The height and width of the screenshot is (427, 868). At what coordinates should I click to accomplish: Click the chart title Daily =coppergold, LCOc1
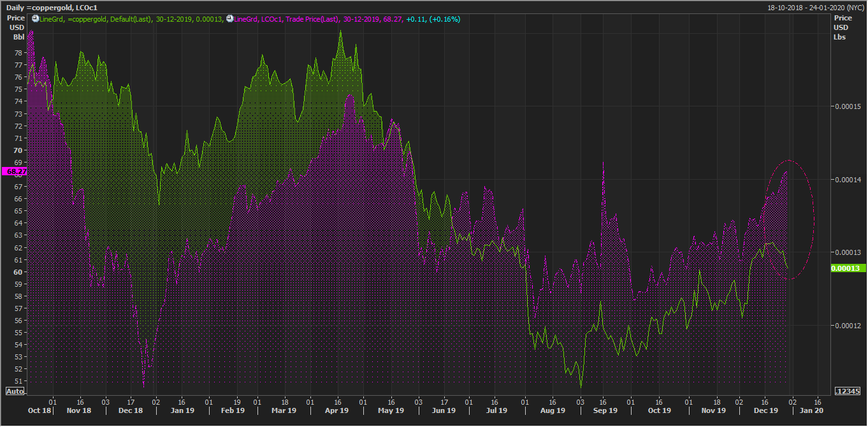52,7
